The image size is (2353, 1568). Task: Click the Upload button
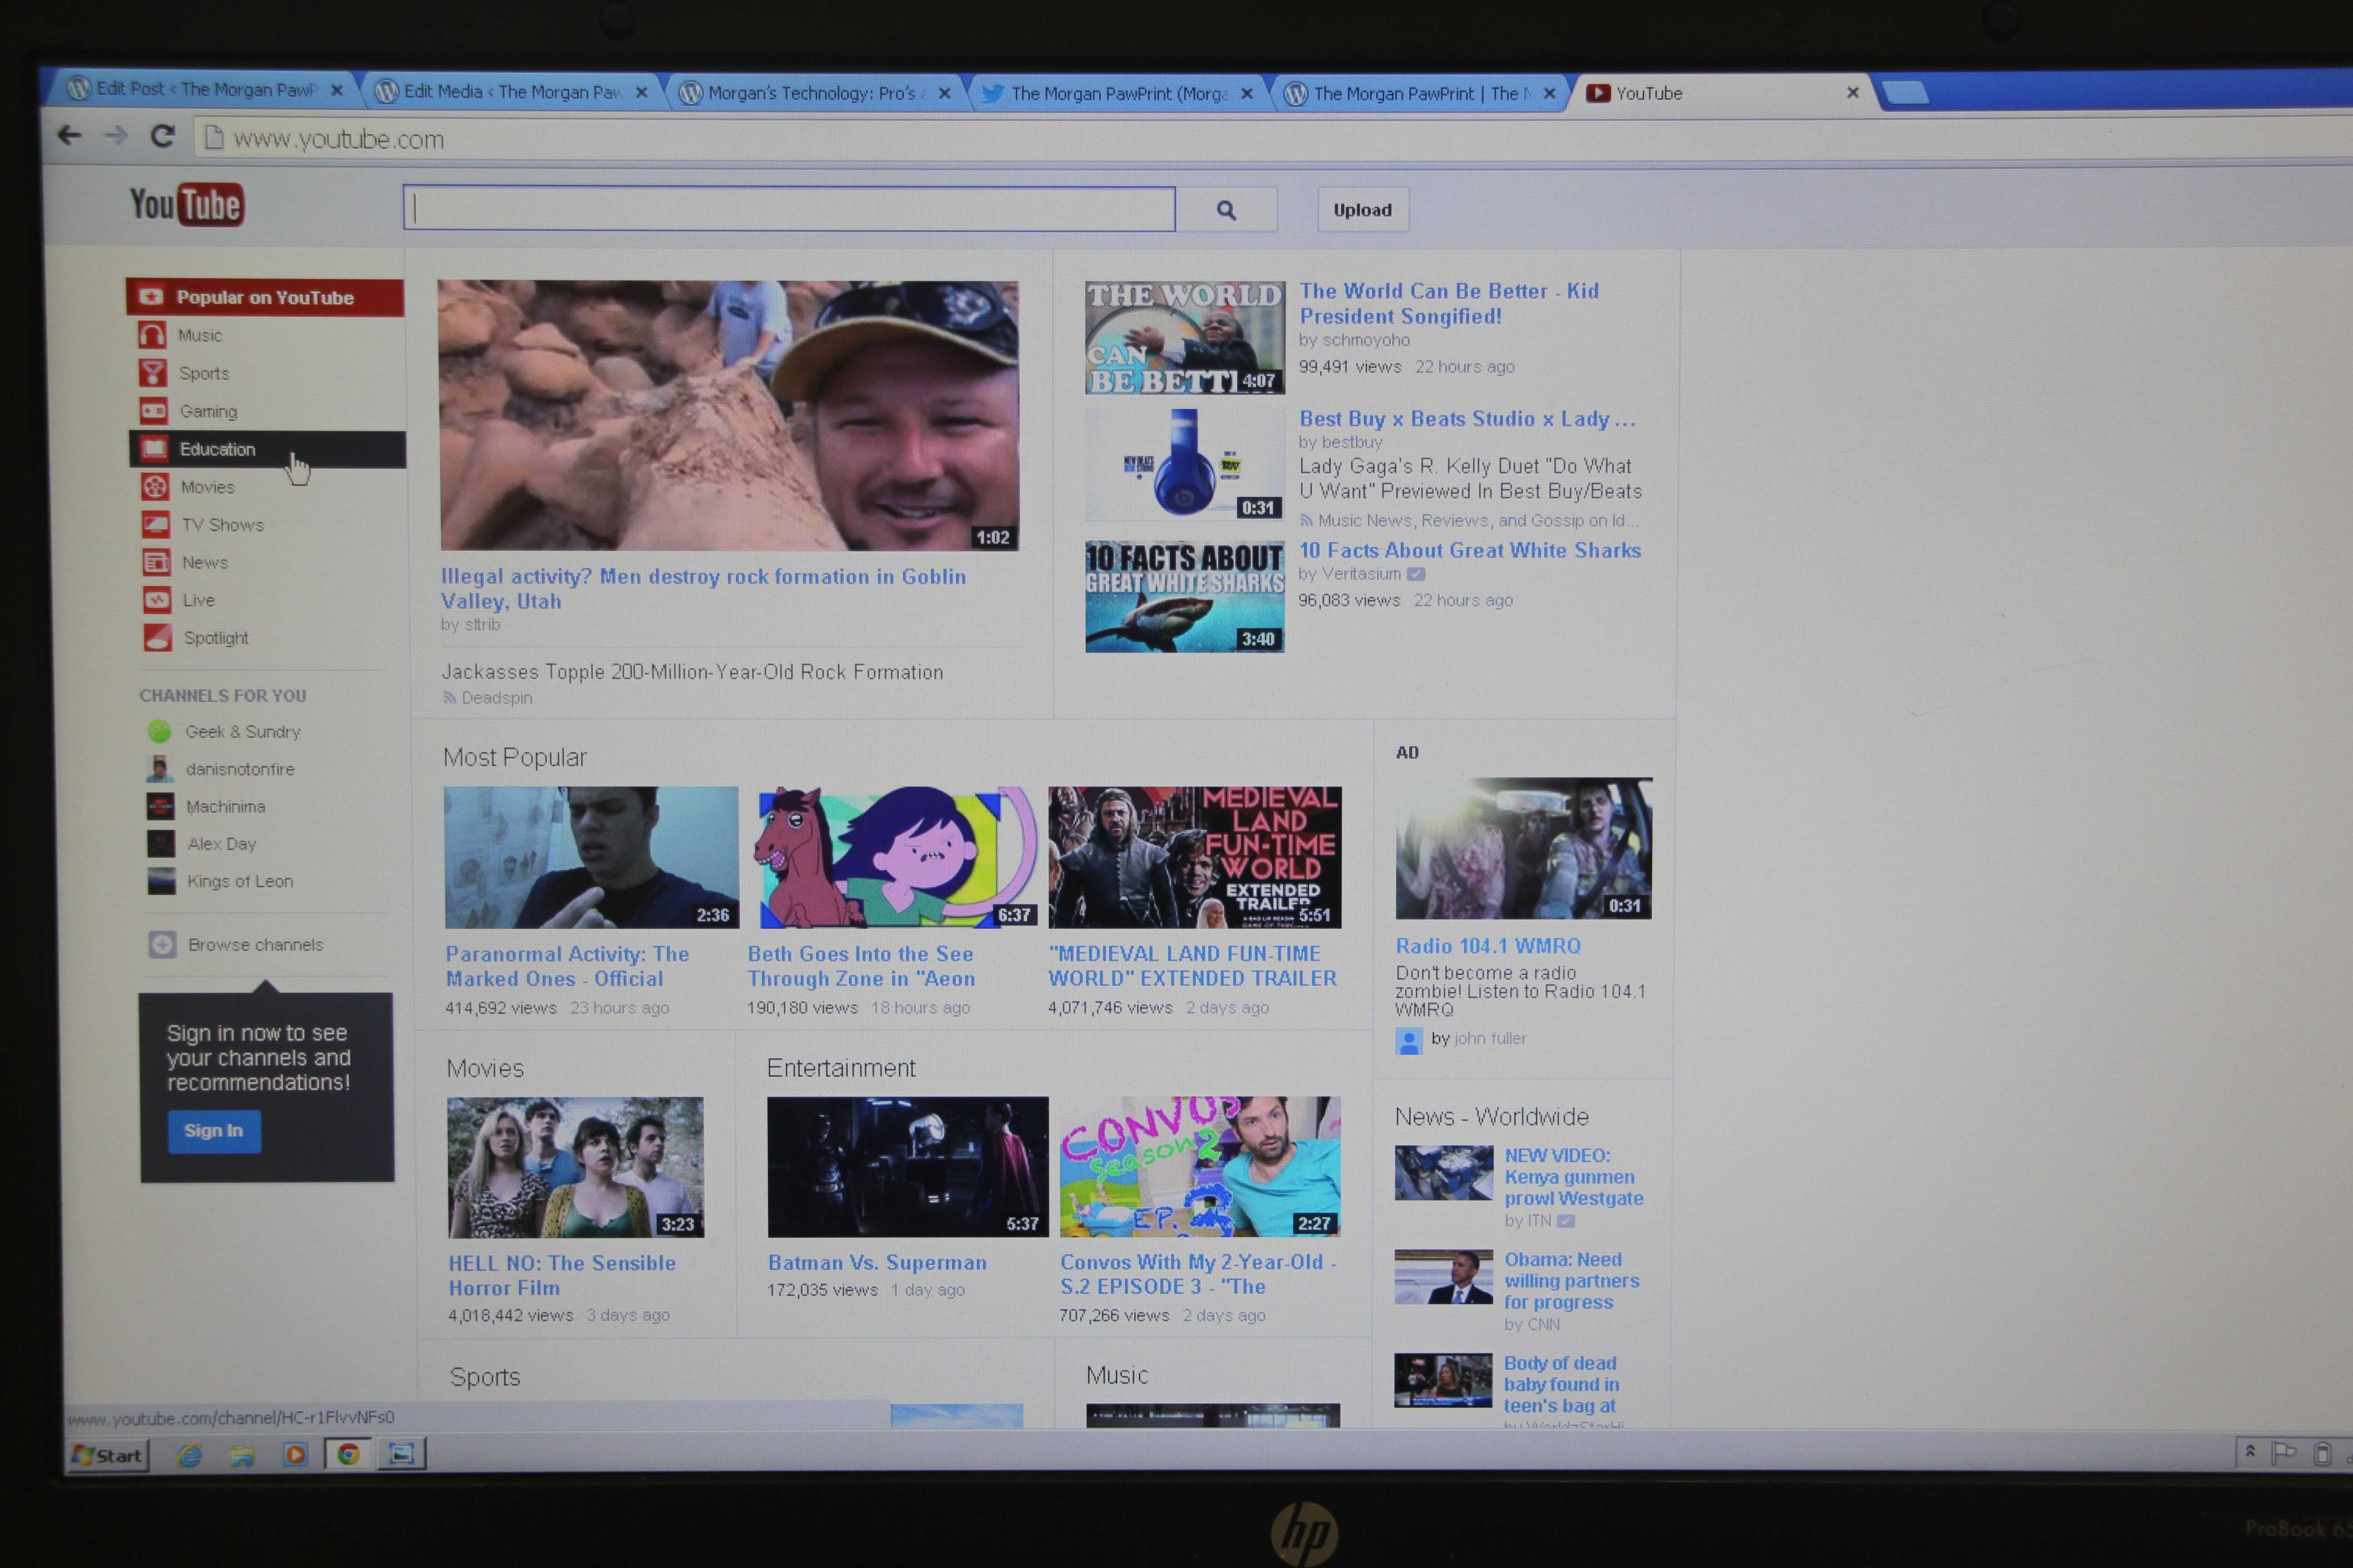[1363, 210]
